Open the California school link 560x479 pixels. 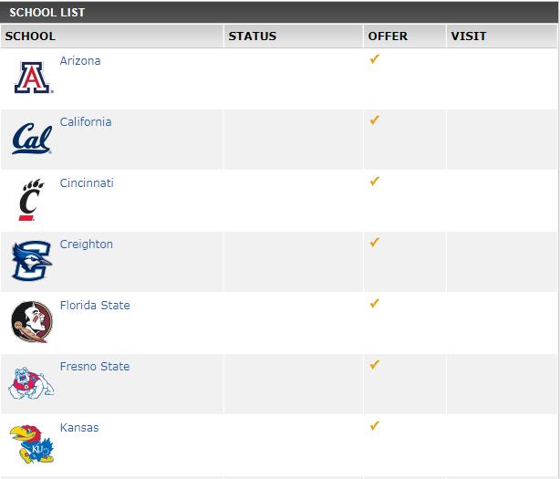click(86, 122)
